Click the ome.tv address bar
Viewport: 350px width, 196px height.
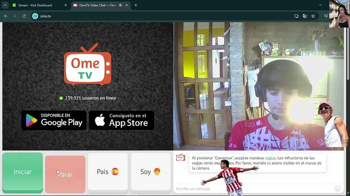(164, 16)
